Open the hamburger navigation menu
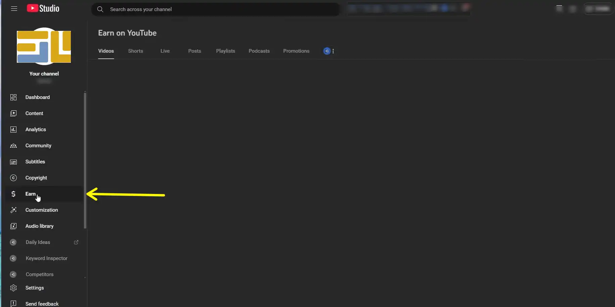 tap(14, 9)
